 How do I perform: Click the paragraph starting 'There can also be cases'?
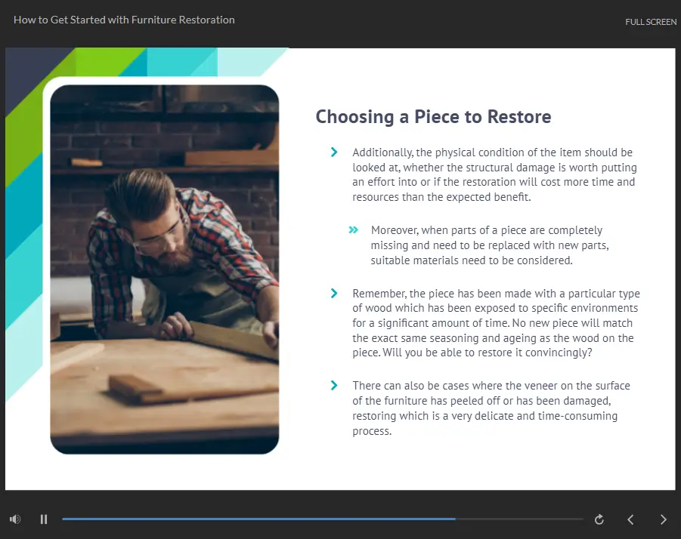pos(491,408)
